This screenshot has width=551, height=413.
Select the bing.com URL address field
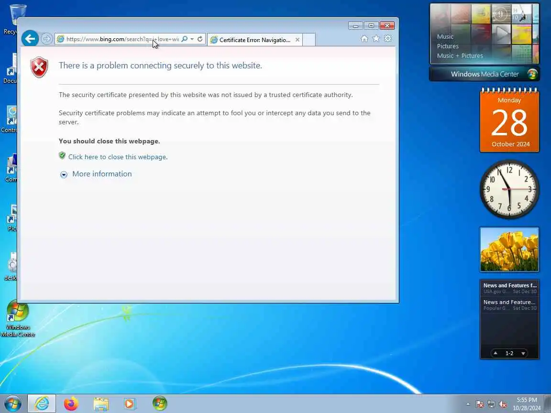click(x=122, y=39)
